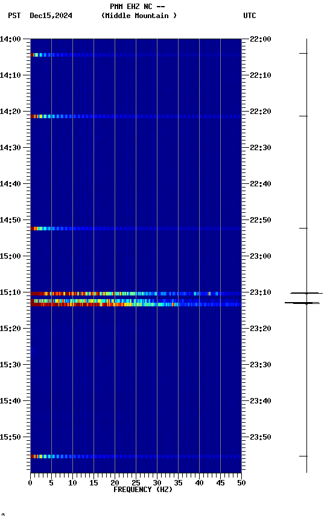Click the seismogram tick near 23:55 UTC
The height and width of the screenshot is (521, 333).
tap(303, 456)
